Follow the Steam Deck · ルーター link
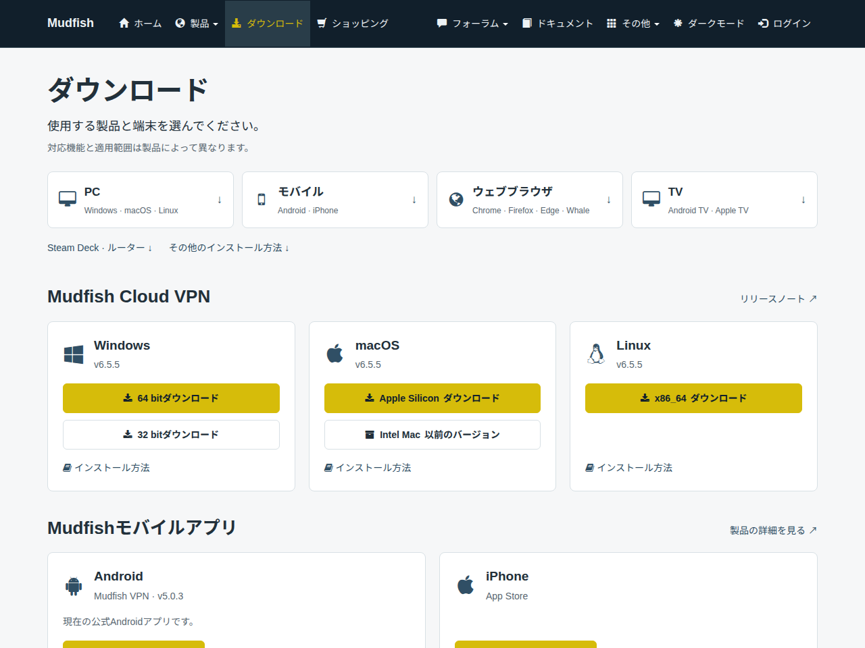865x648 pixels. (100, 248)
